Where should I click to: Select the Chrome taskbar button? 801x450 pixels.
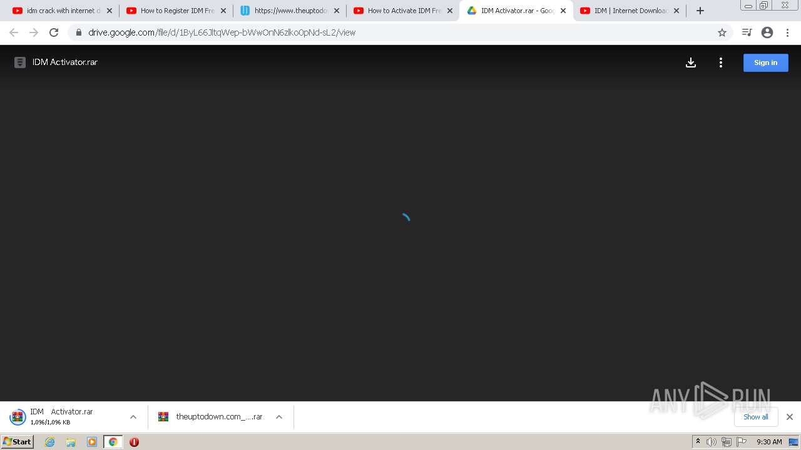pos(113,442)
